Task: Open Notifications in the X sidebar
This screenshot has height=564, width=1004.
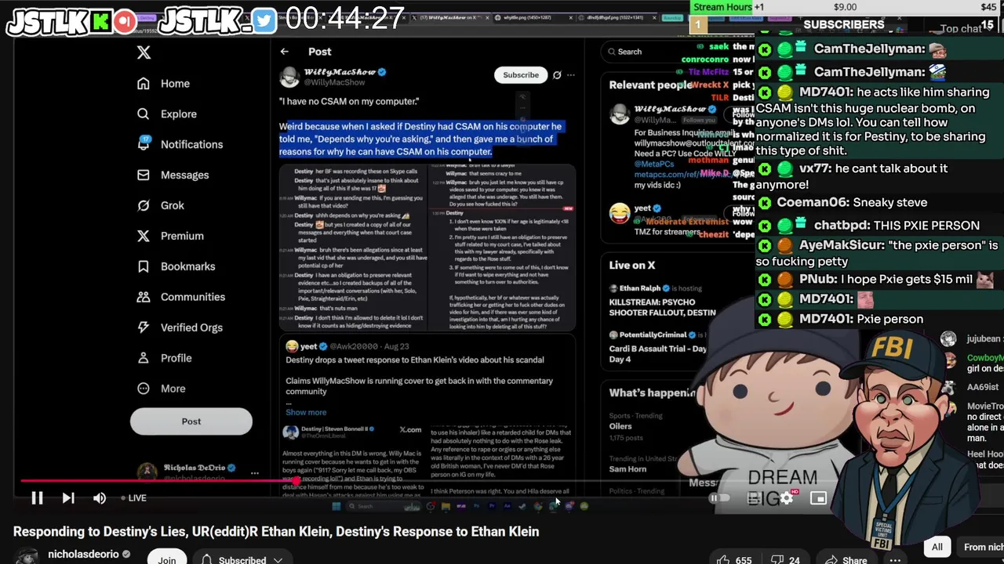Action: pos(180,145)
